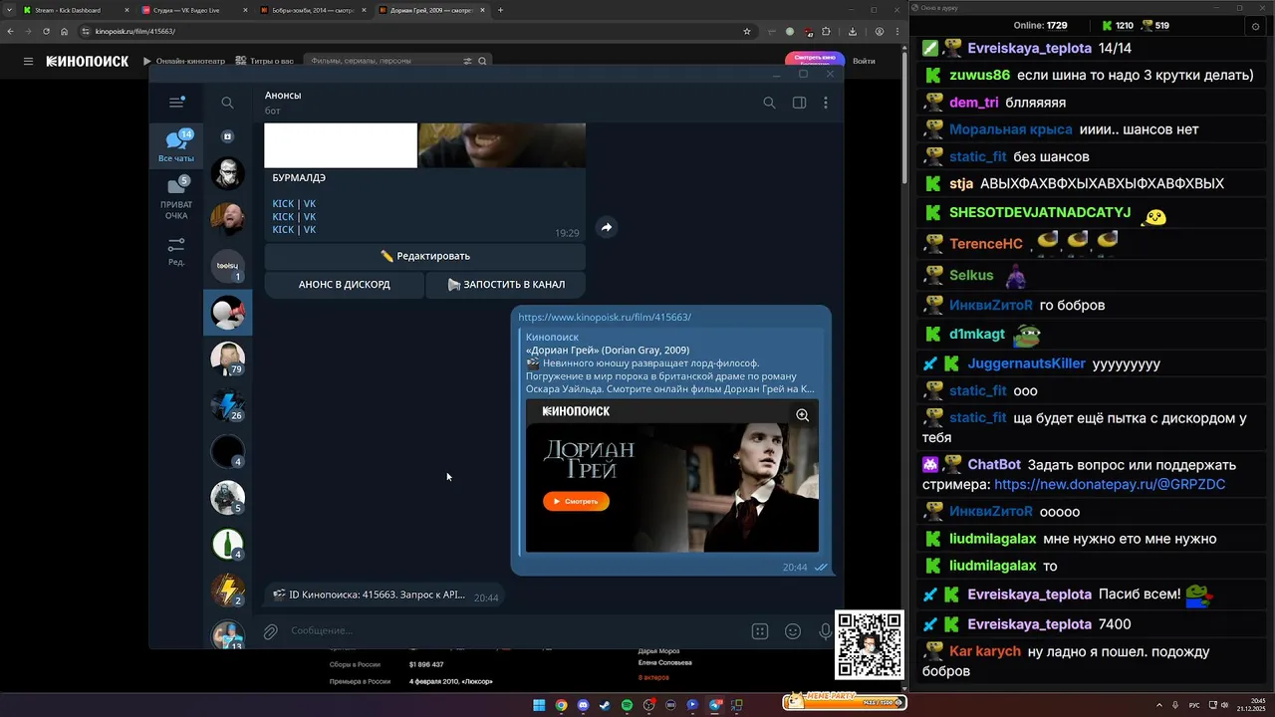
Task: Click the Войти login button
Action: point(864,61)
